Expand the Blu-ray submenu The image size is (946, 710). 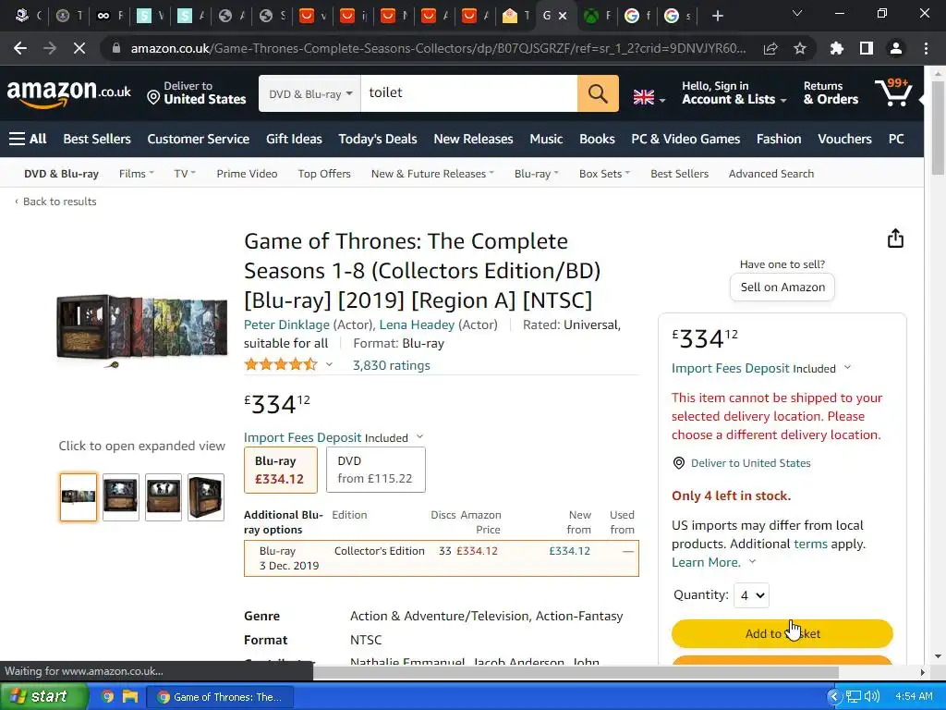point(537,174)
